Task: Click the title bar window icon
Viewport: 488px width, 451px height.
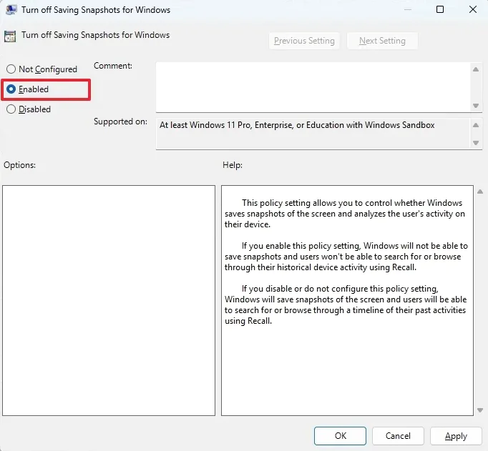Action: click(11, 10)
